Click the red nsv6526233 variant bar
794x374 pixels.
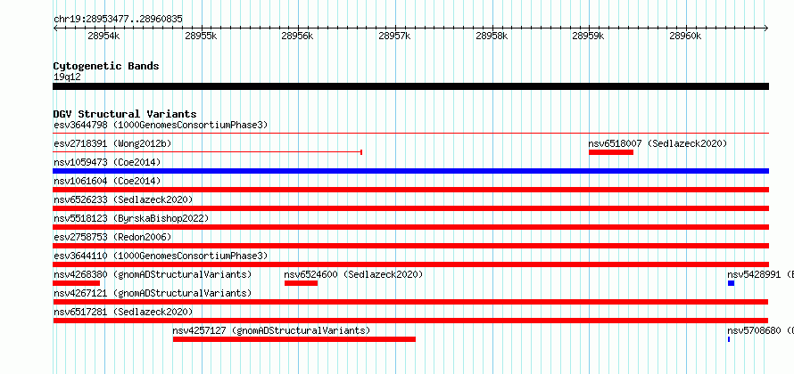(410, 208)
